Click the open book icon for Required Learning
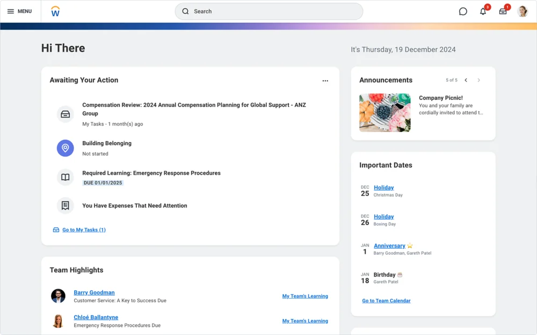This screenshot has width=537, height=335. coord(65,177)
